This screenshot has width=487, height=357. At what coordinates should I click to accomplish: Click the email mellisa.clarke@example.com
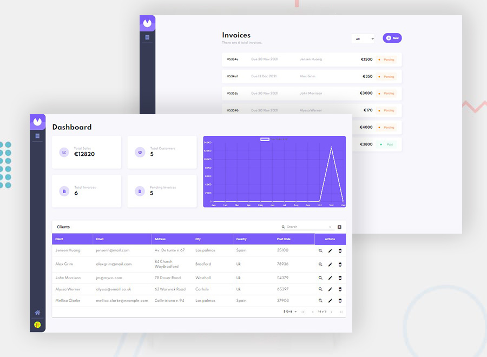[122, 301]
